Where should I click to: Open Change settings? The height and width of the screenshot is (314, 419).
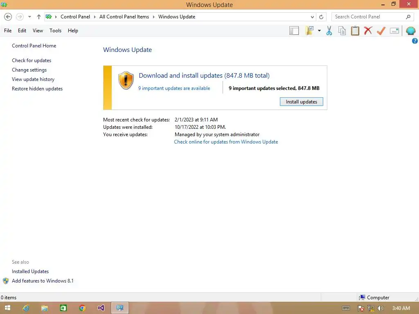point(29,70)
